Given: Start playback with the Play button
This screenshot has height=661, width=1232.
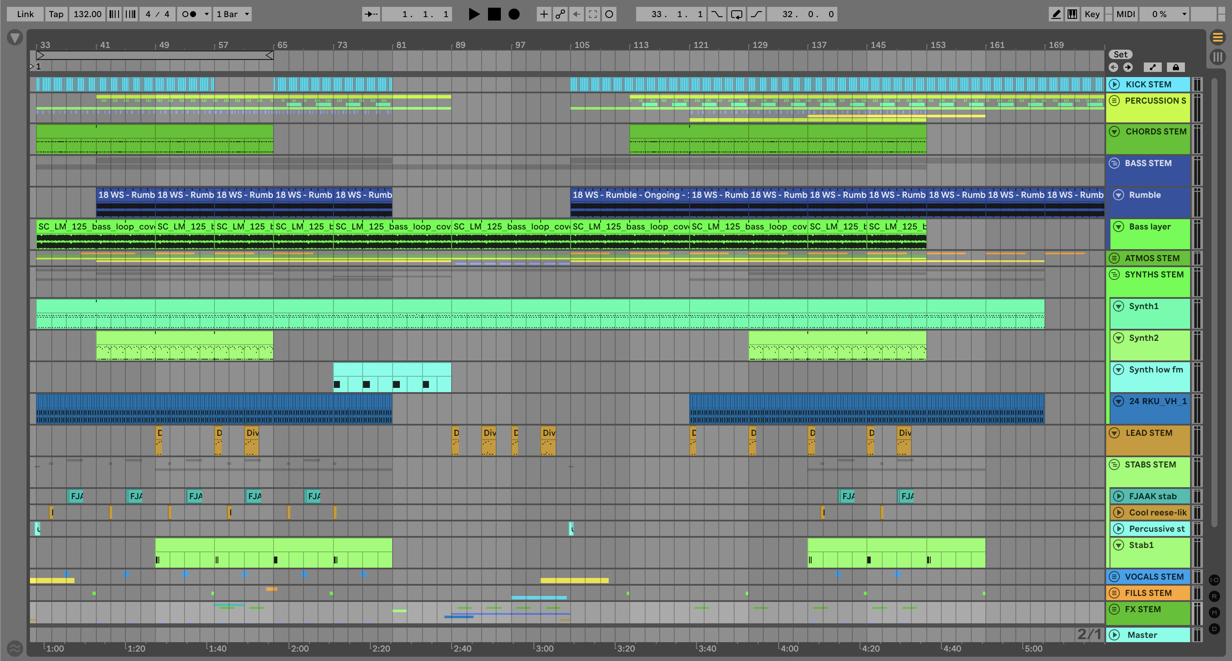Looking at the screenshot, I should click(x=473, y=14).
